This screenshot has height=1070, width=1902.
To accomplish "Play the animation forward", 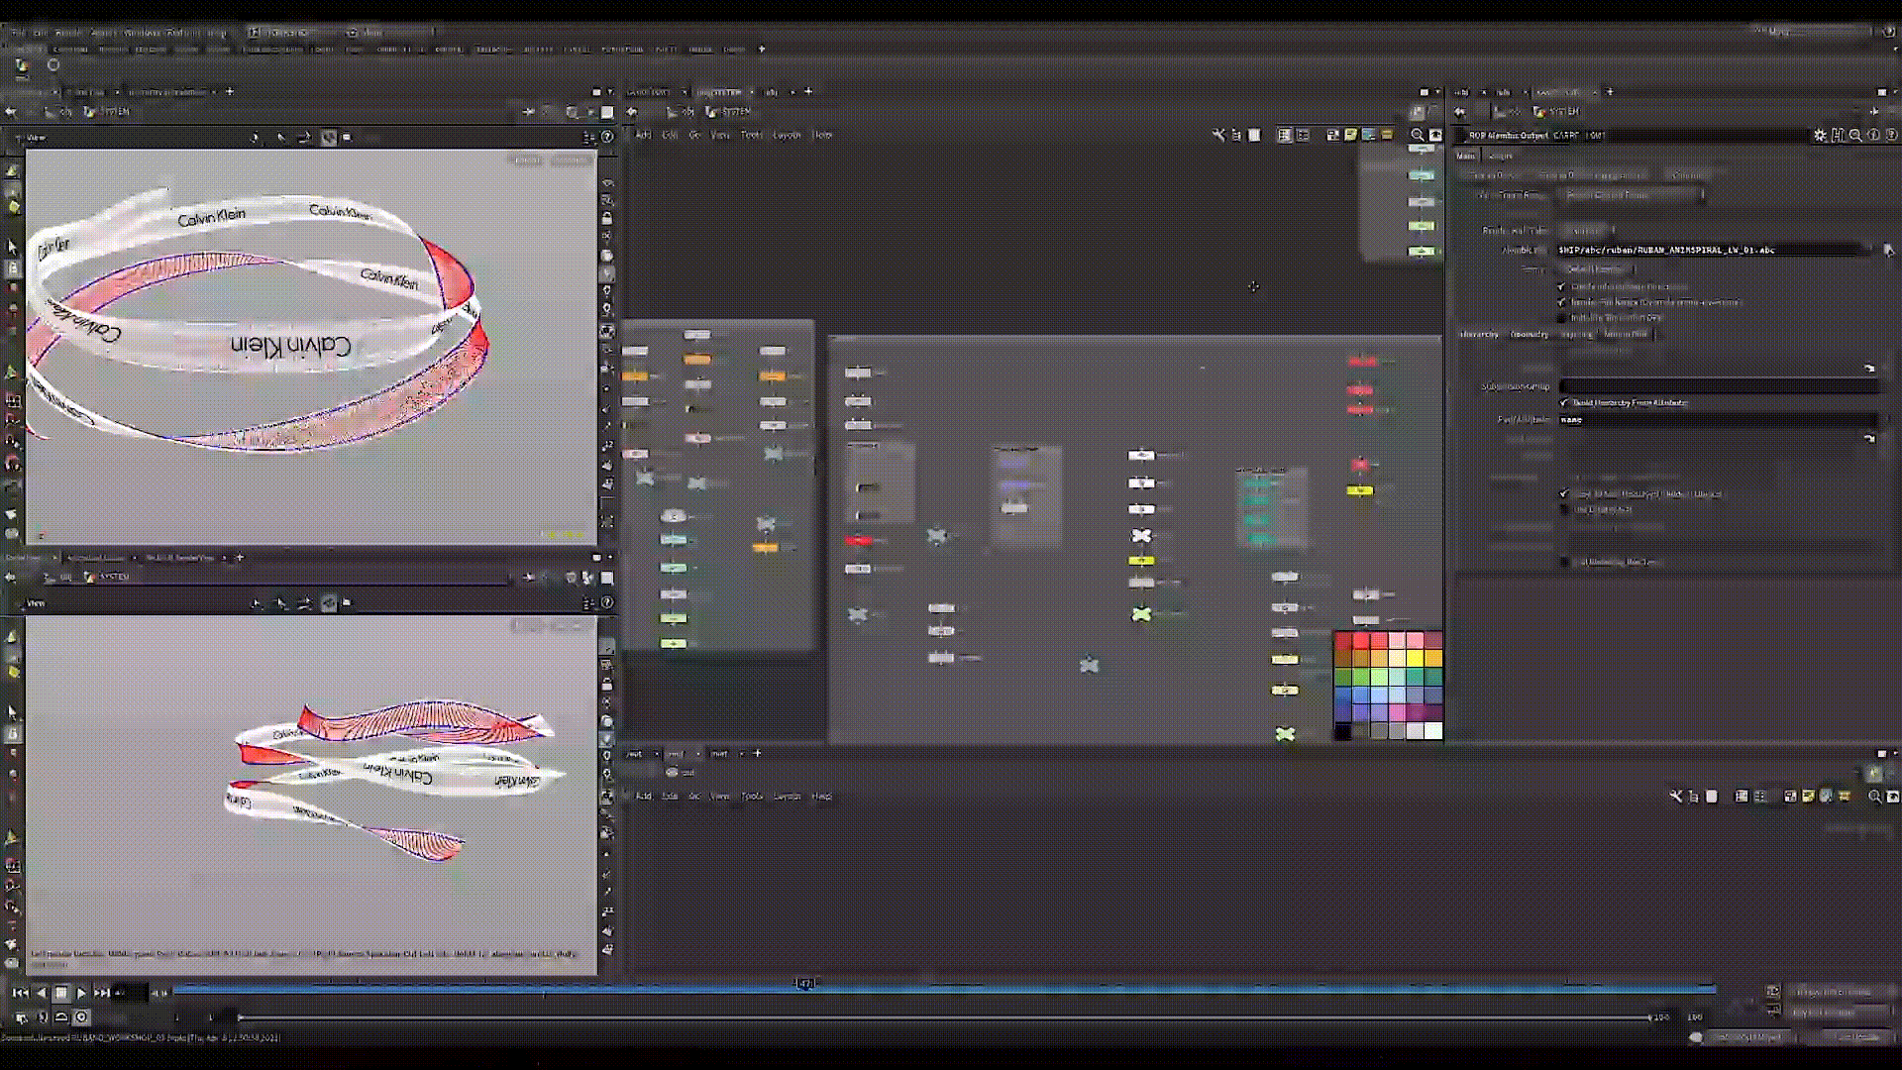I will (x=81, y=992).
